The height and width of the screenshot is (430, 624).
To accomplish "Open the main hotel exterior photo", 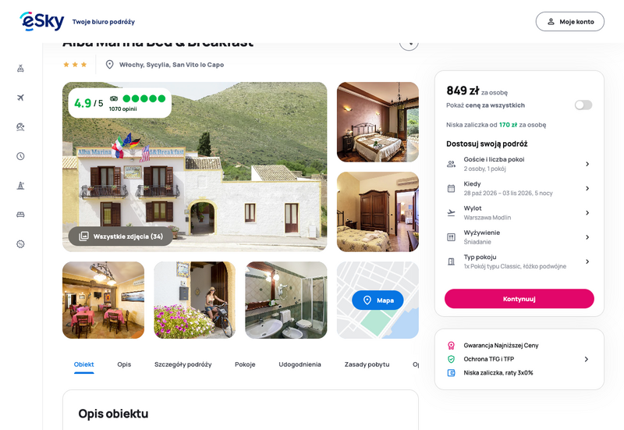I will coord(194,167).
